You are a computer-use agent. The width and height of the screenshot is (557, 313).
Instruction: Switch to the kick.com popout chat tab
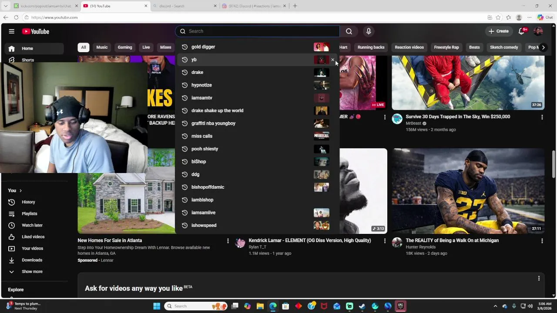click(x=46, y=6)
